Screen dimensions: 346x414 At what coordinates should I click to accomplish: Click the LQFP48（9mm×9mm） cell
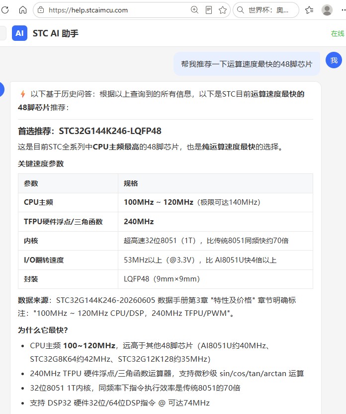[x=215, y=279]
